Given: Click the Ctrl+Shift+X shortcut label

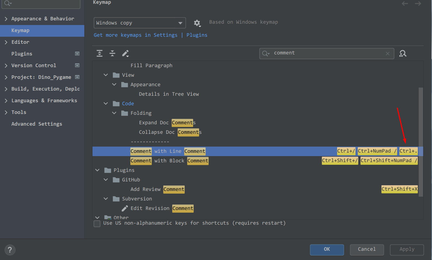Looking at the screenshot, I should pos(399,189).
